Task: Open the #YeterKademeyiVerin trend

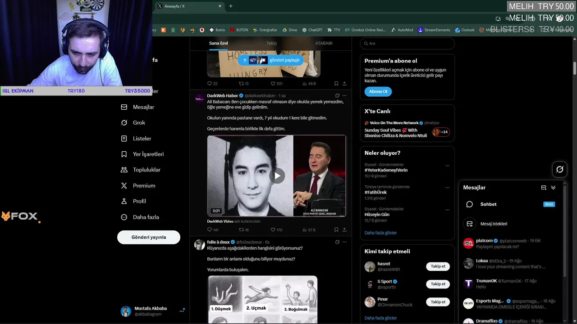Action: (x=386, y=170)
